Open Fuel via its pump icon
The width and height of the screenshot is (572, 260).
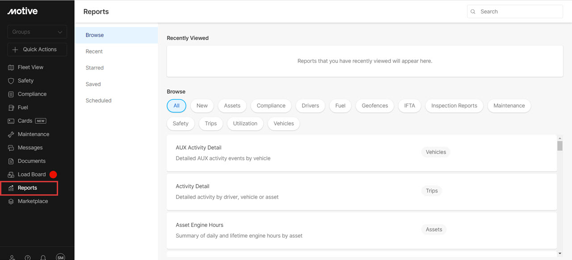coord(11,108)
